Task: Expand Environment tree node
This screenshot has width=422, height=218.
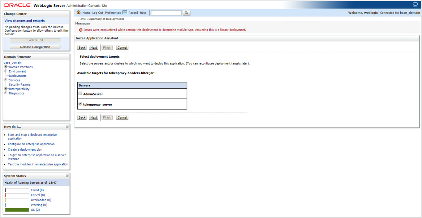Action: (x=6, y=71)
